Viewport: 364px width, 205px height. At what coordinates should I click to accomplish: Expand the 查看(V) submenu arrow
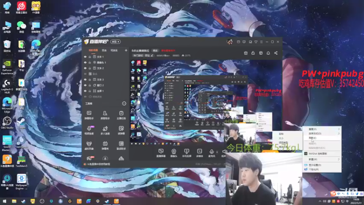[x=339, y=129]
